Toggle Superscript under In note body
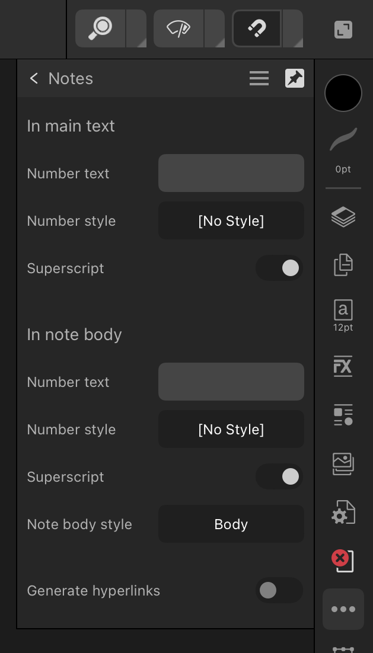Image resolution: width=373 pixels, height=653 pixels. (279, 477)
